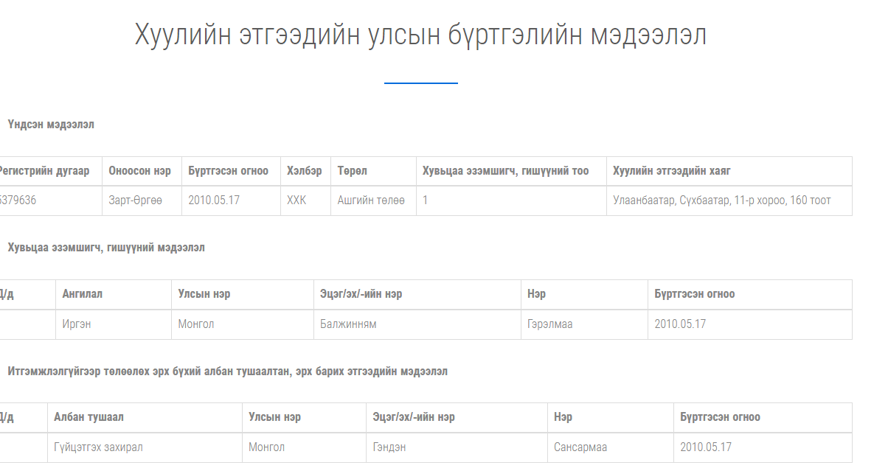Select the Балжинням parent name cell
The width and height of the screenshot is (874, 471).
(348, 324)
